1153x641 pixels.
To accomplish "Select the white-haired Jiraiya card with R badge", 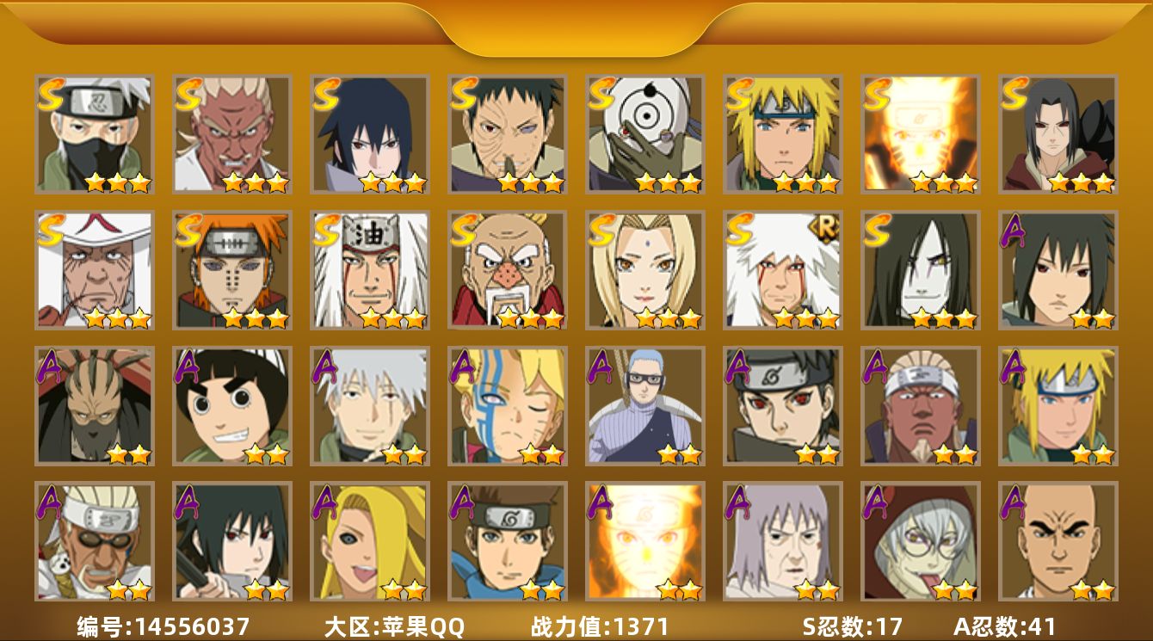I will [x=782, y=269].
